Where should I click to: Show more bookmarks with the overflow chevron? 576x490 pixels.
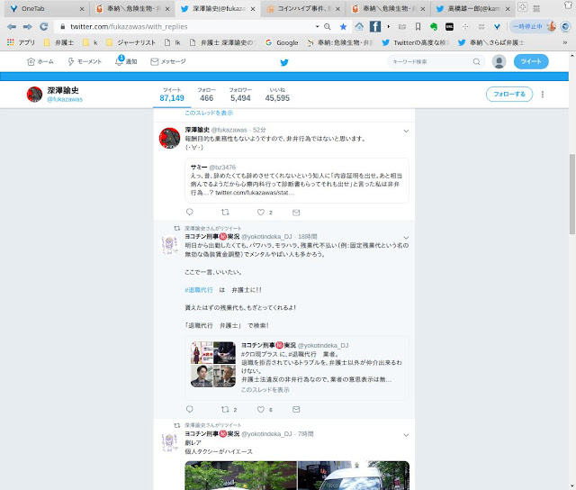[x=565, y=42]
